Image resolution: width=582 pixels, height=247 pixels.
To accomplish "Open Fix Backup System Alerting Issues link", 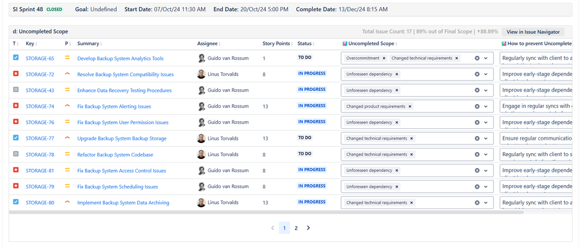I will click(x=114, y=107).
